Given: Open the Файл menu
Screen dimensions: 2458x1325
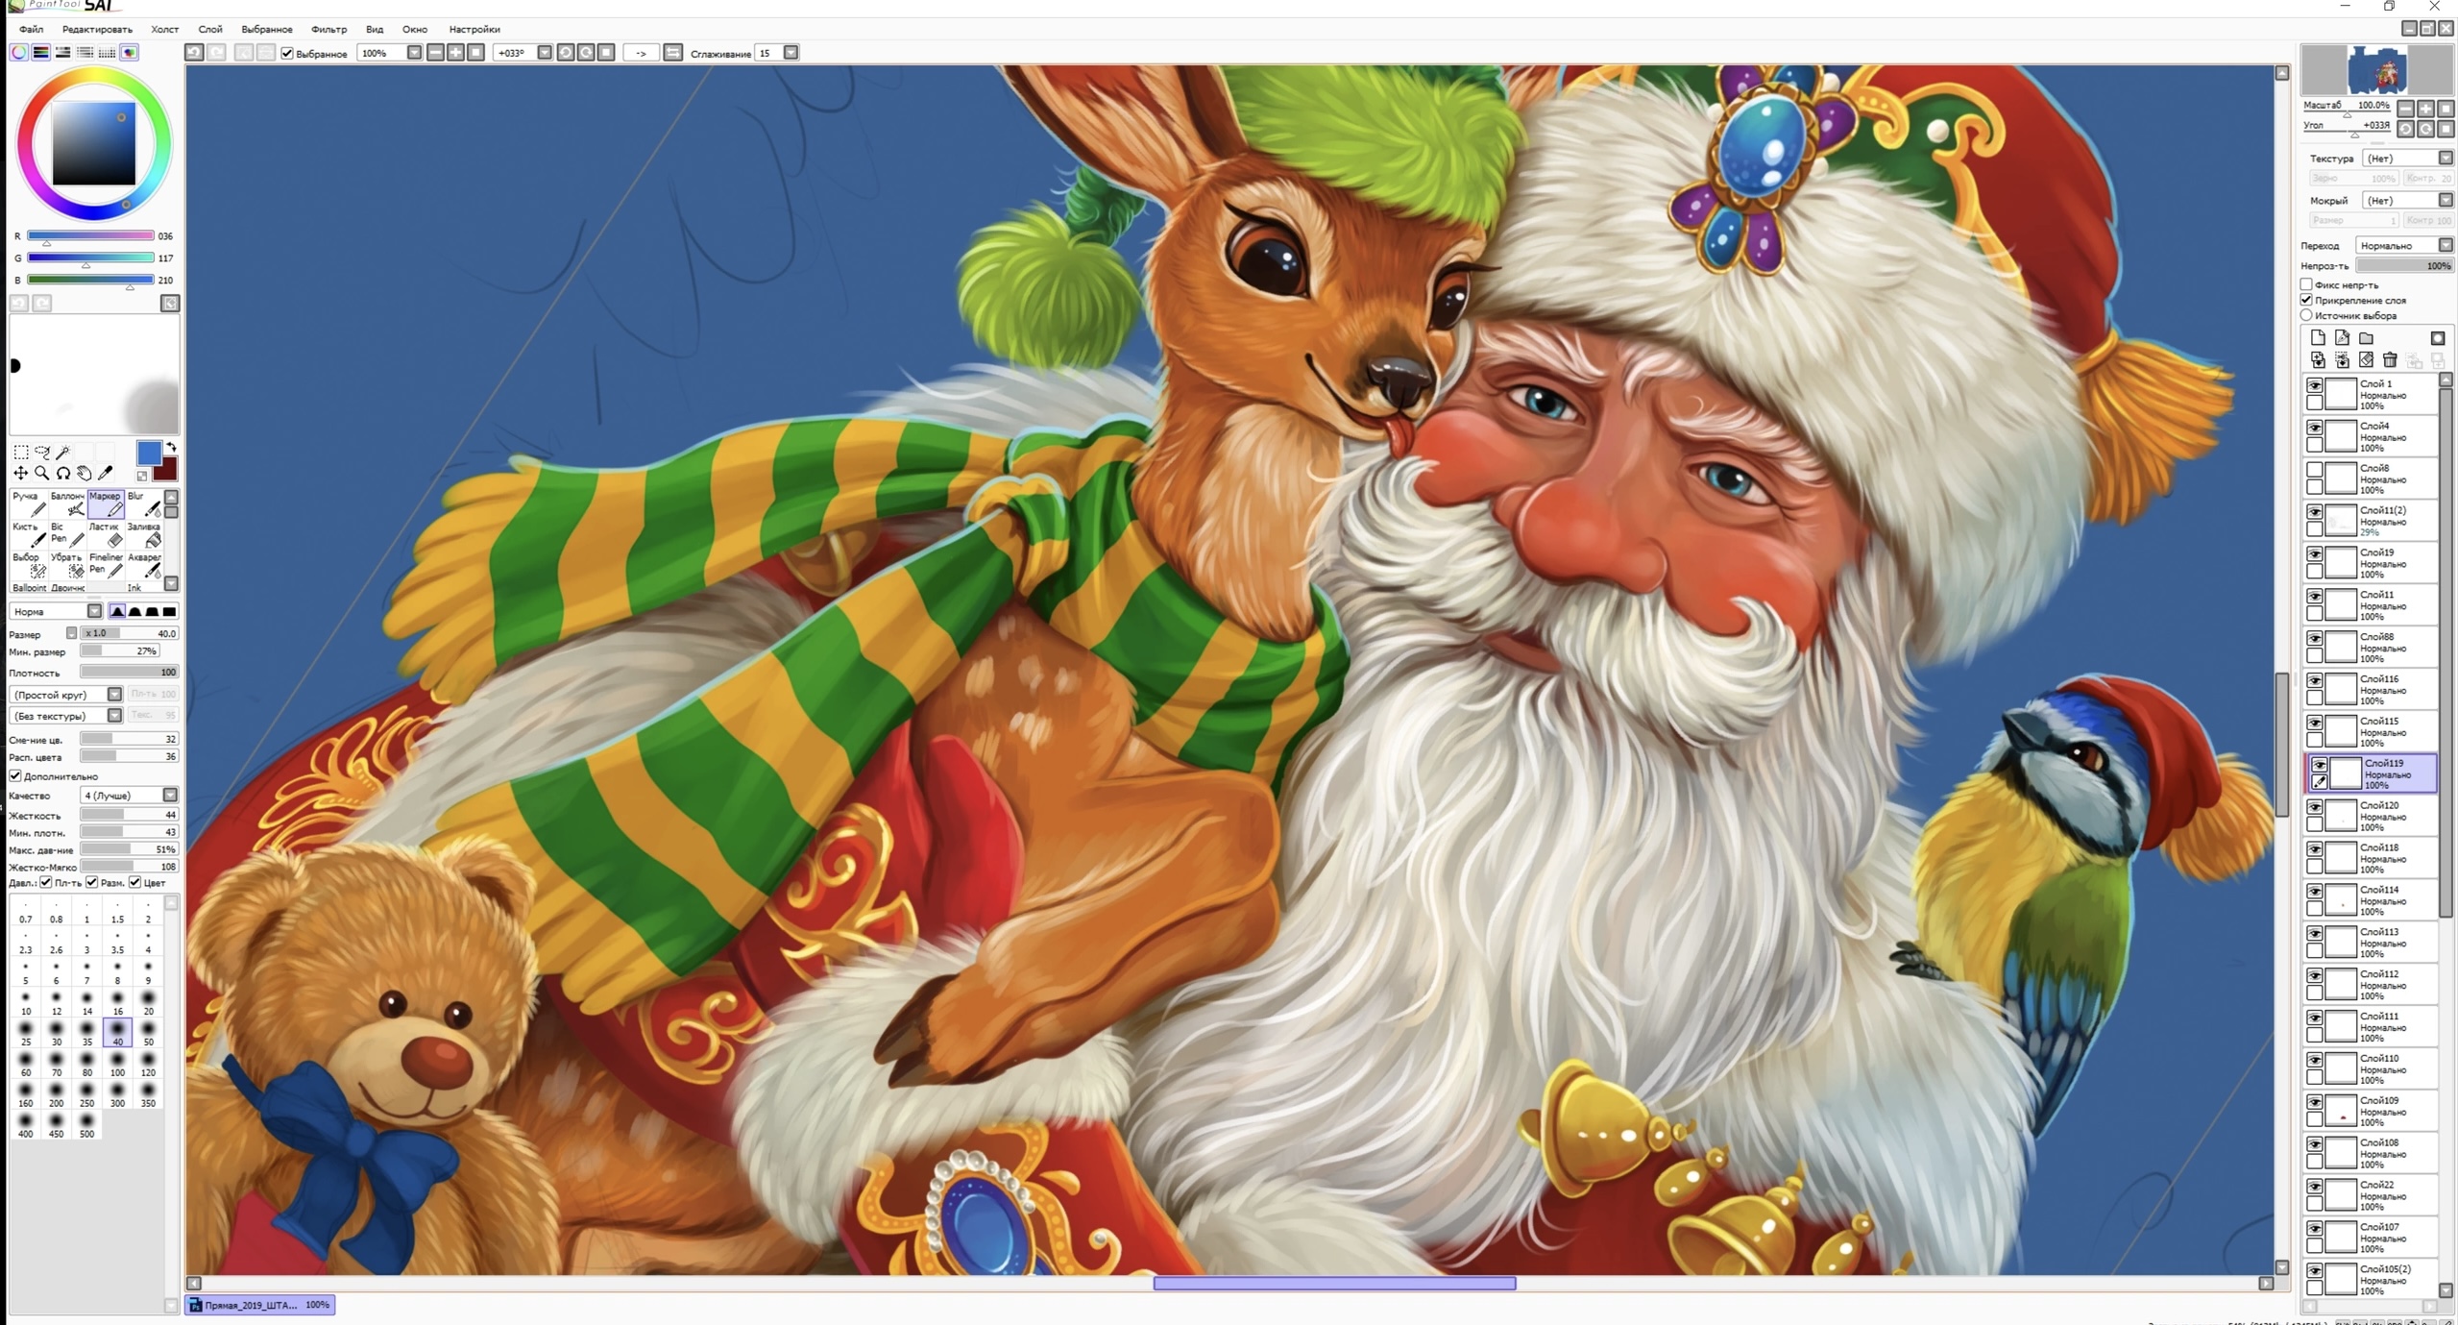Looking at the screenshot, I should 32,30.
